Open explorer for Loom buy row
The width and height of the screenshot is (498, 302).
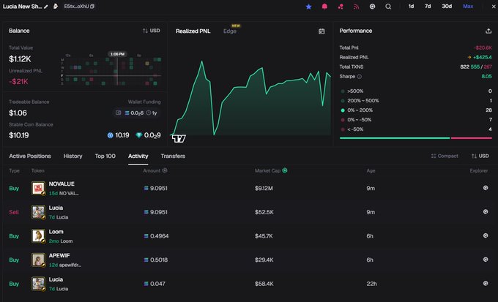point(486,235)
